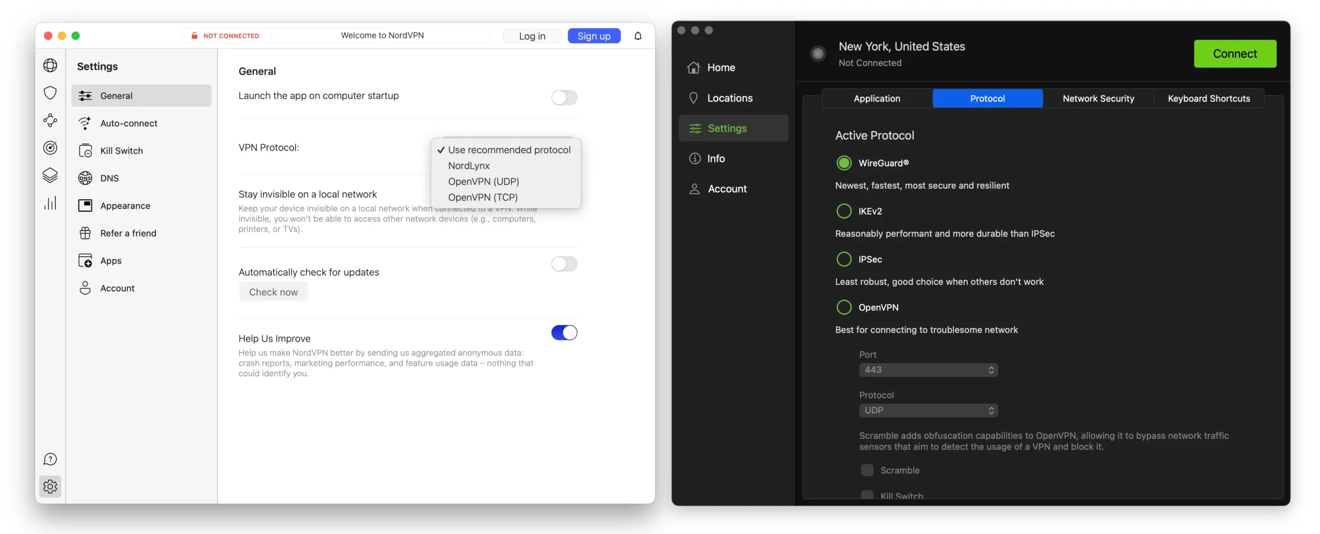Select the IPSec protocol radio button

click(844, 259)
